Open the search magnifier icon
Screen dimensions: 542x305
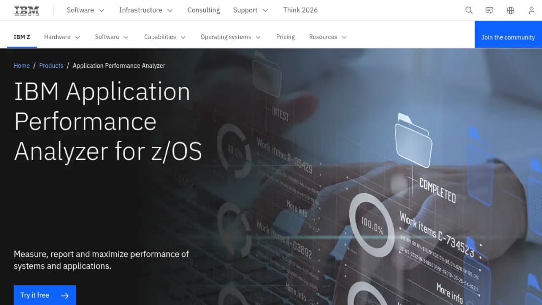coord(469,10)
